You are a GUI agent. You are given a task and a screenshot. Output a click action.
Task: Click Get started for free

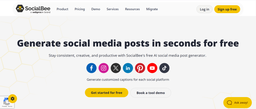coord(106,93)
